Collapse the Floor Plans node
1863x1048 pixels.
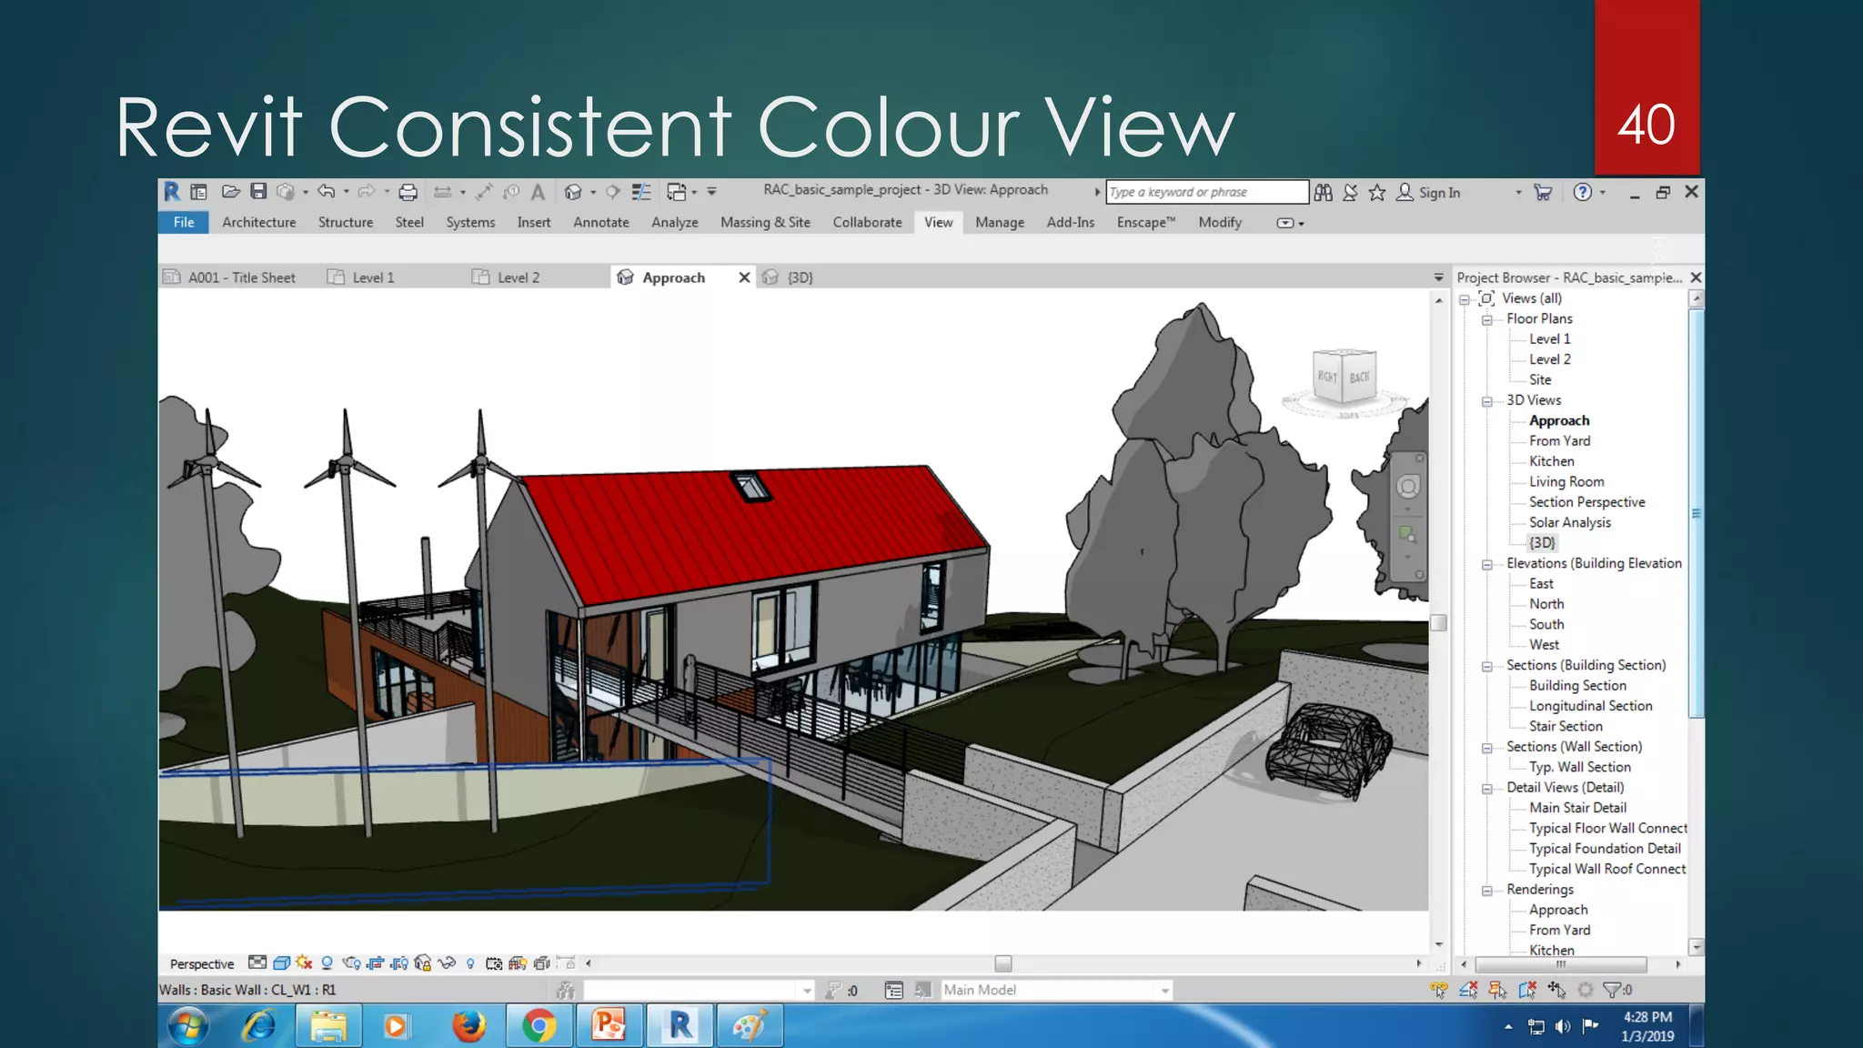pyautogui.click(x=1487, y=319)
